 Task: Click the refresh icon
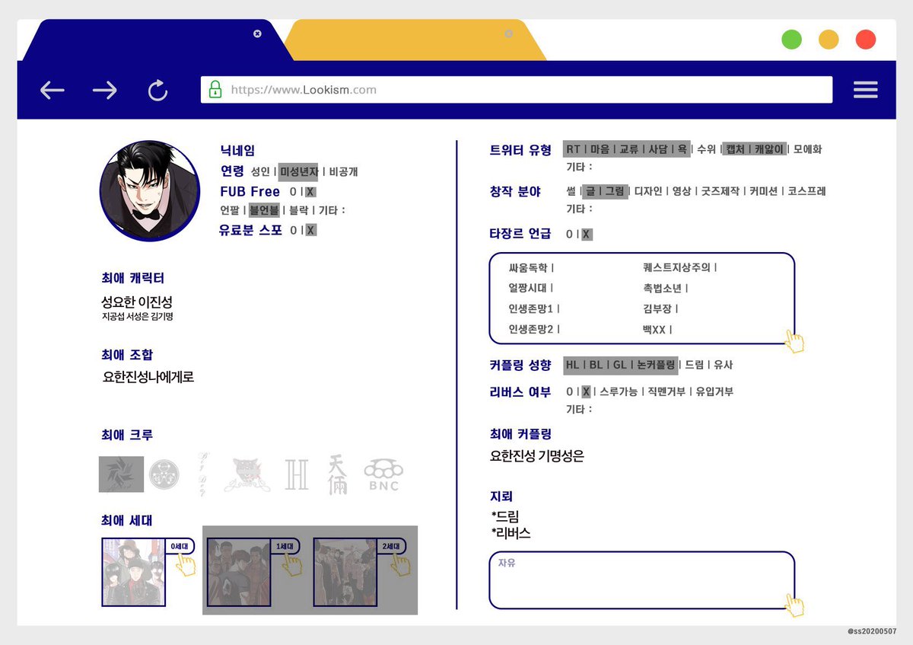coord(157,91)
